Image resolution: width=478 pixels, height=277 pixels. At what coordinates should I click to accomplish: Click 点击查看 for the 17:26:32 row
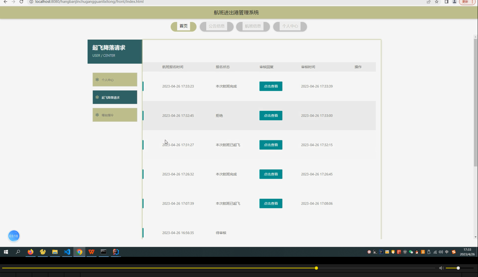[x=271, y=174]
